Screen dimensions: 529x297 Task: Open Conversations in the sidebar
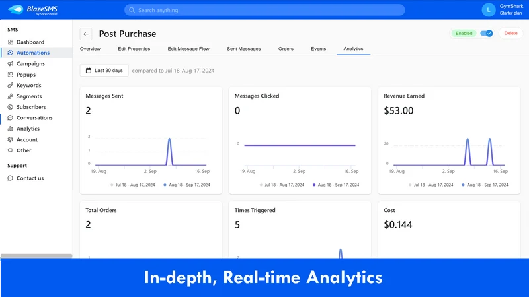(34, 118)
